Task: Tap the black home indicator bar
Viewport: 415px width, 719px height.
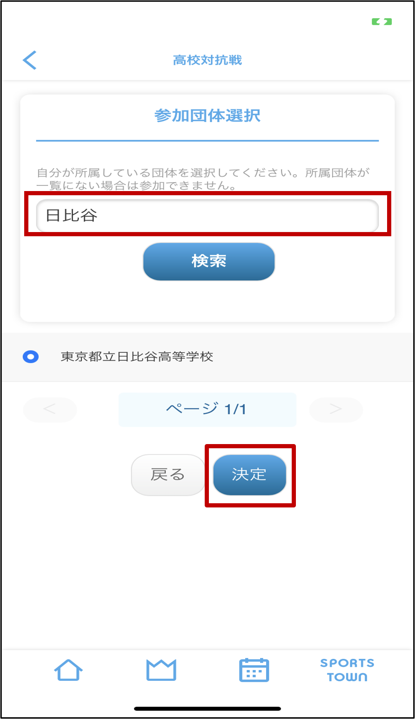Action: 207,709
